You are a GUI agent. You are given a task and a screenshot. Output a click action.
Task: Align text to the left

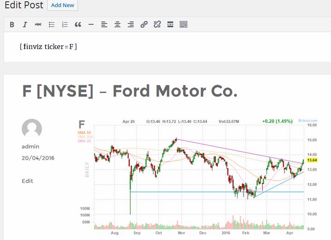pos(104,24)
